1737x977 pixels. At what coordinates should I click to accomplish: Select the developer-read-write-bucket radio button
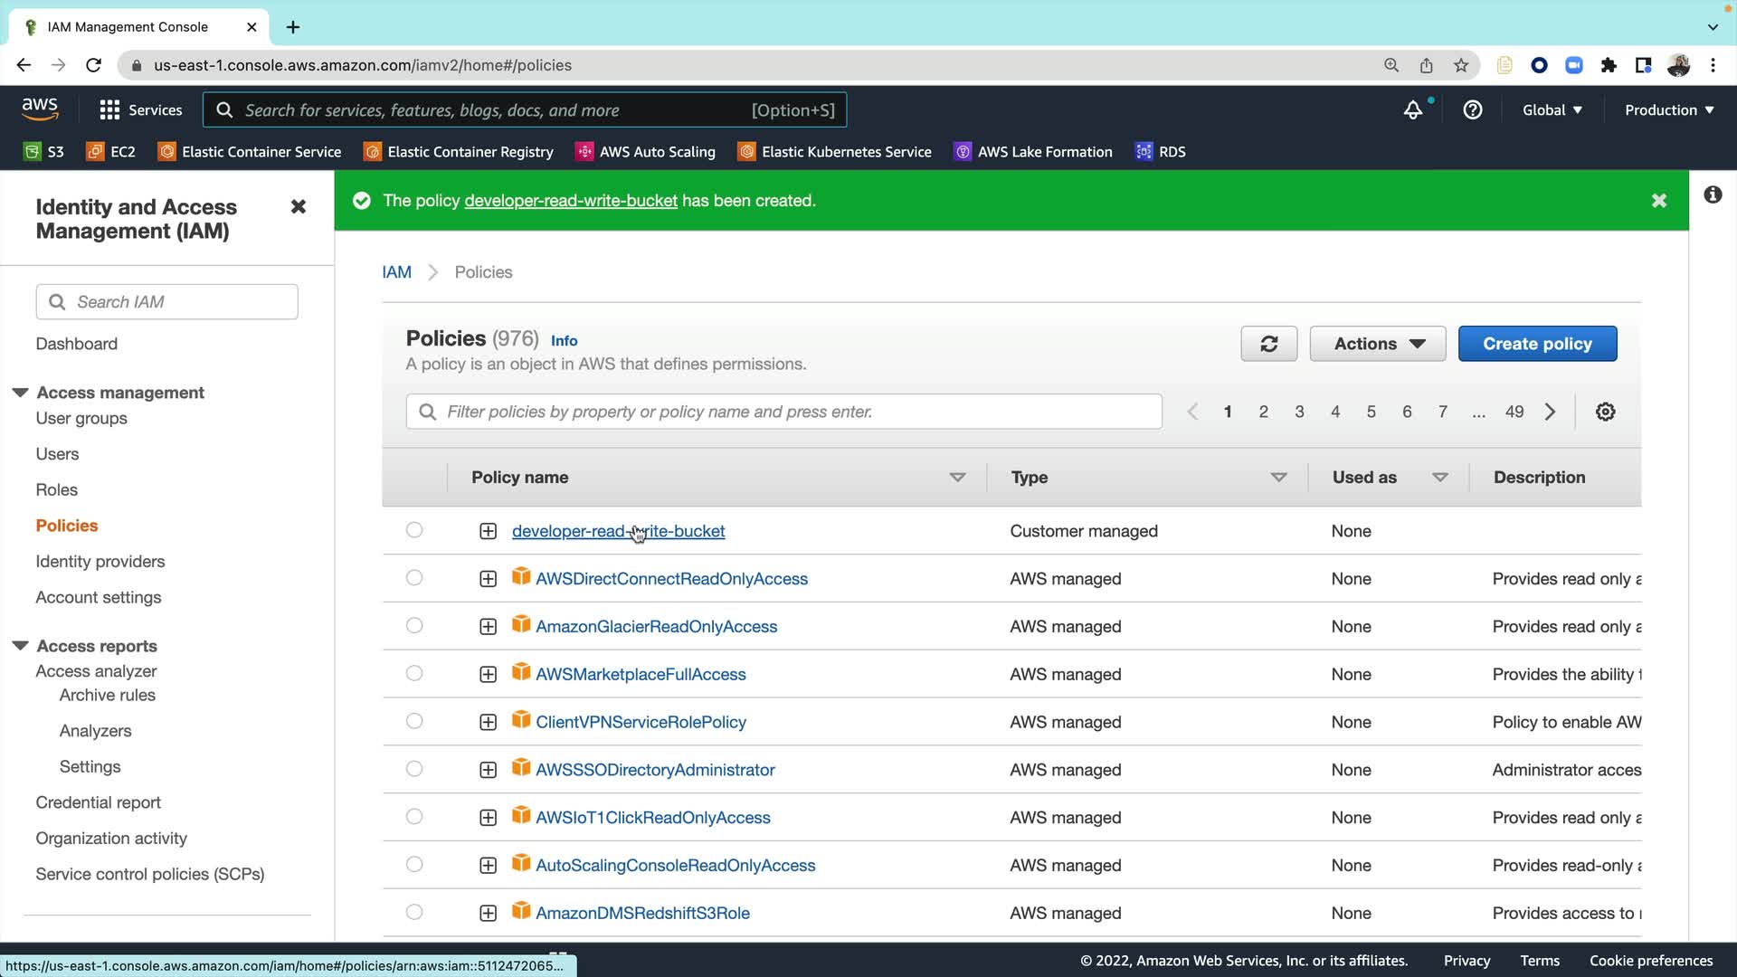(x=414, y=530)
